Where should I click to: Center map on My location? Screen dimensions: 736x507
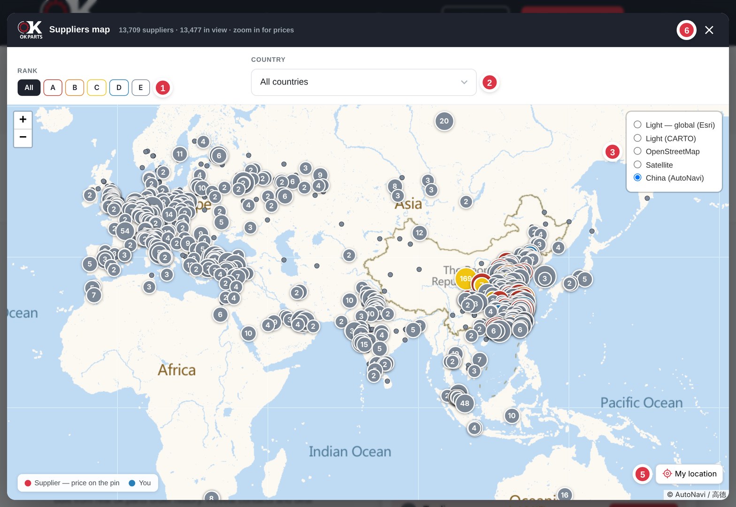(689, 474)
